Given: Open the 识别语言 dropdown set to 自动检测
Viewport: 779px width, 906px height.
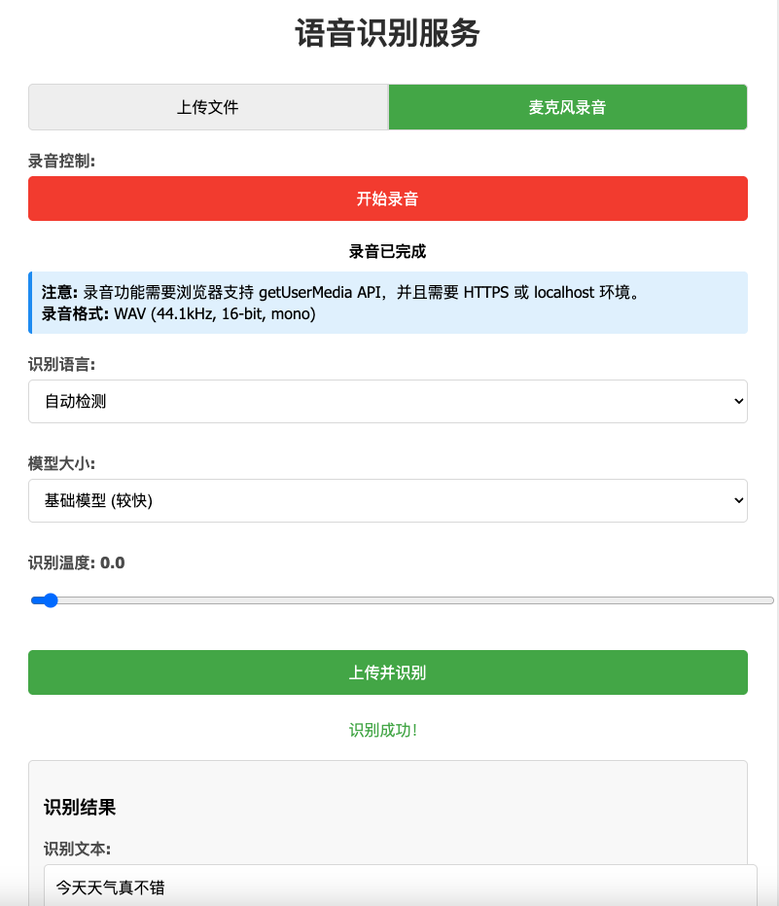Looking at the screenshot, I should pyautogui.click(x=387, y=401).
